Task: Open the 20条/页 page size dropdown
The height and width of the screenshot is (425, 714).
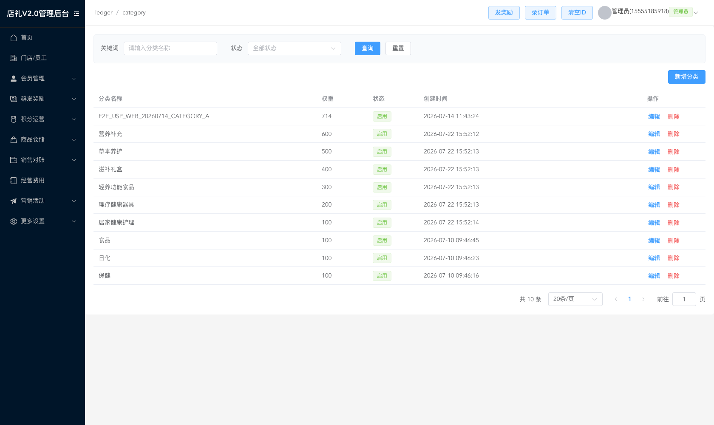Action: (x=575, y=299)
